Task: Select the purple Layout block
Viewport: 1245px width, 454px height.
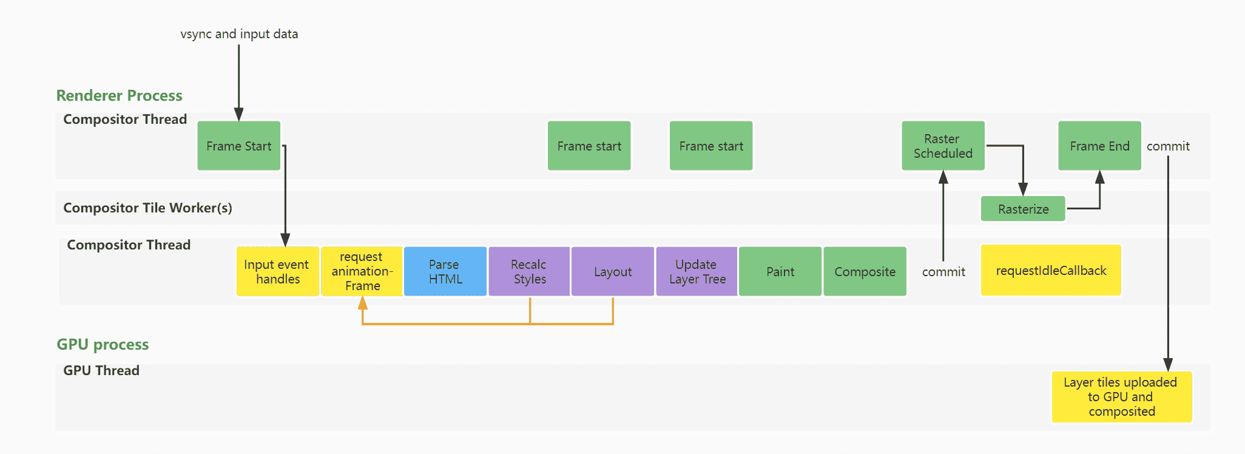Action: (613, 272)
